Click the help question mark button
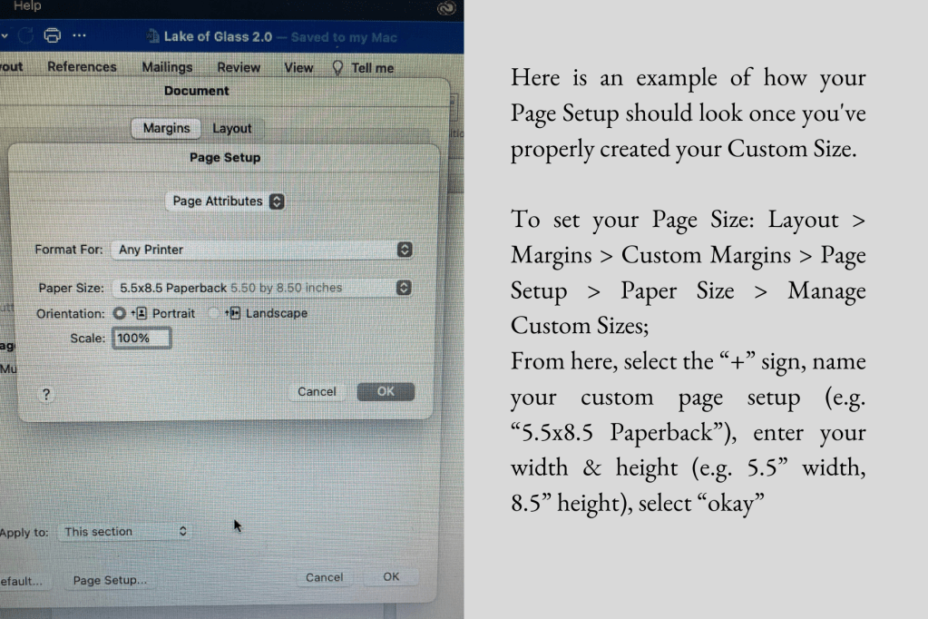This screenshot has width=928, height=619. point(46,394)
